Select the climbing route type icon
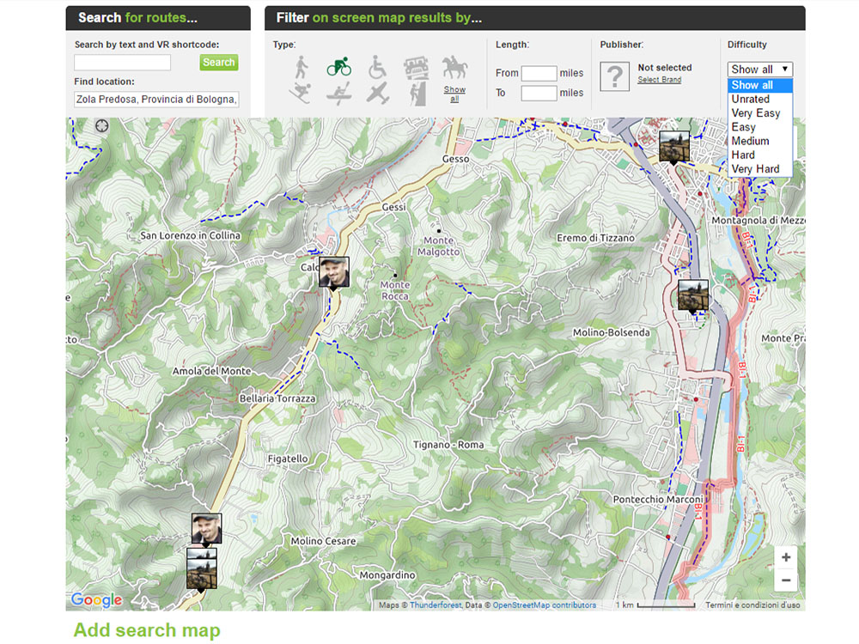This screenshot has width=859, height=644. click(416, 94)
